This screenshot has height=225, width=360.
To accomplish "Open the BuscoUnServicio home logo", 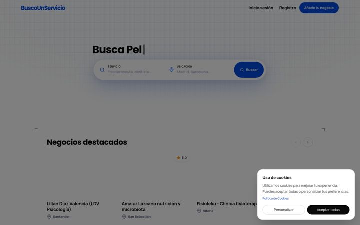I will pyautogui.click(x=43, y=8).
